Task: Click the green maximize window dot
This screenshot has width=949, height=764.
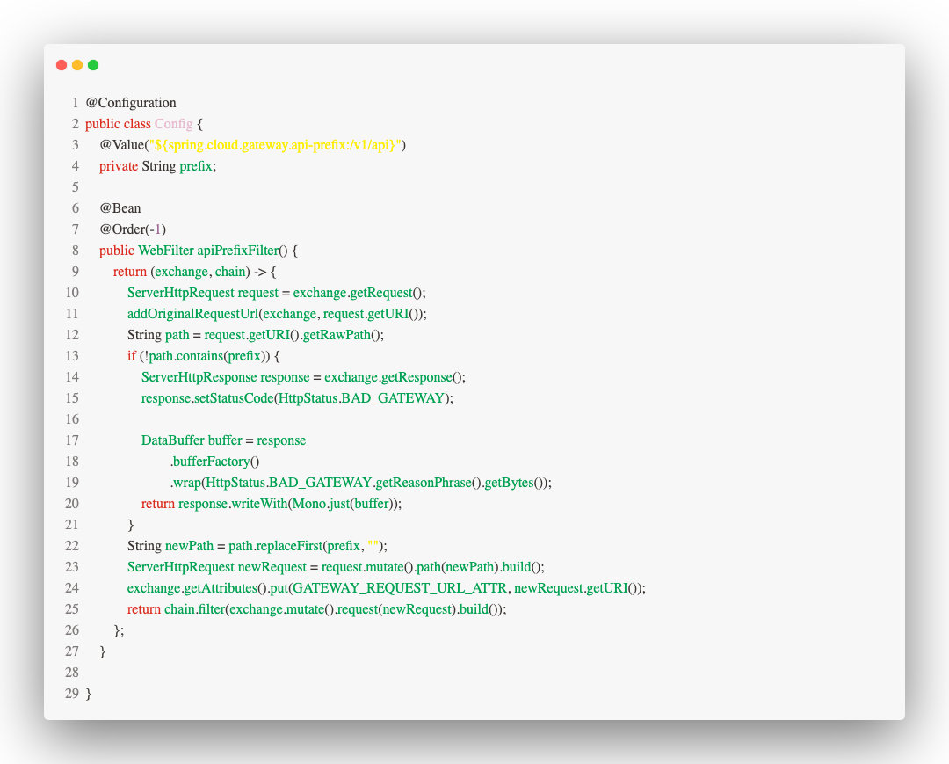Action: (x=93, y=65)
